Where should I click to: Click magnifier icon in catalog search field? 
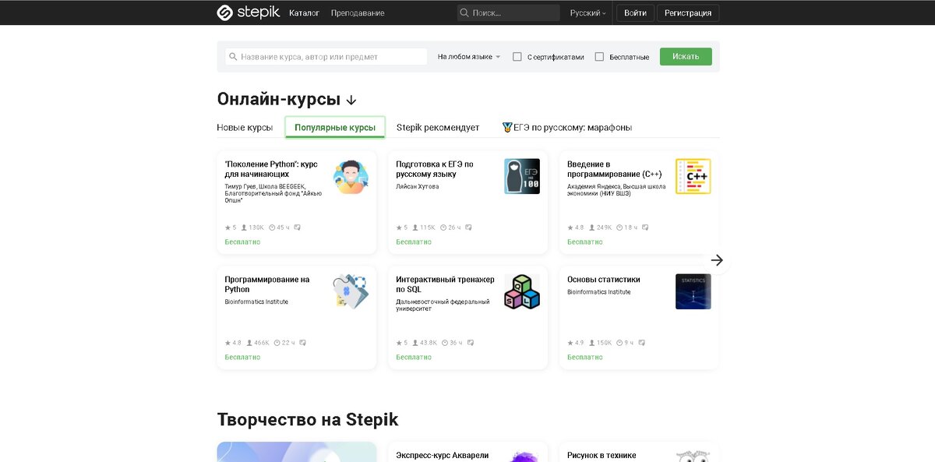233,57
